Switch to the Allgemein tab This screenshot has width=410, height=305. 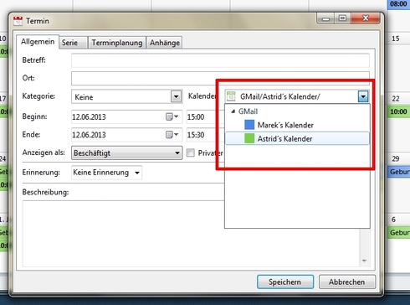point(38,42)
